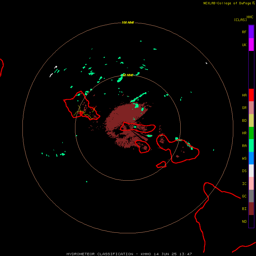Click the GC gray legend swatch
The height and width of the screenshot is (256, 256).
click(251, 196)
